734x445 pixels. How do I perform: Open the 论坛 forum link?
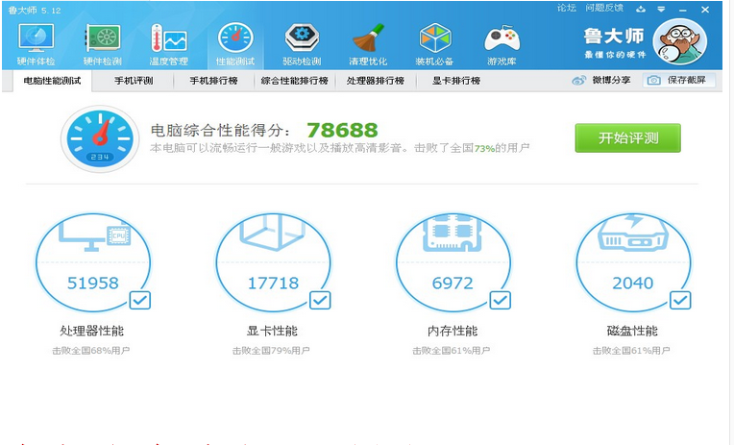click(567, 8)
